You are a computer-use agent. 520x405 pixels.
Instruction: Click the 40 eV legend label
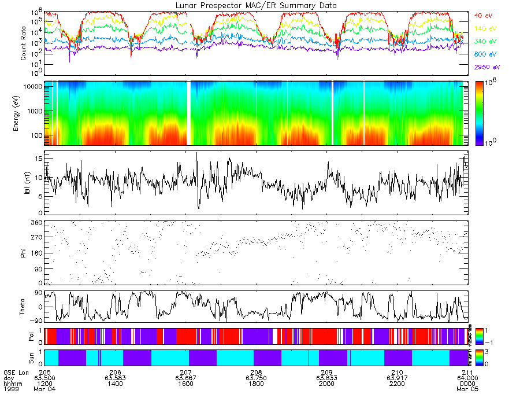click(x=483, y=16)
